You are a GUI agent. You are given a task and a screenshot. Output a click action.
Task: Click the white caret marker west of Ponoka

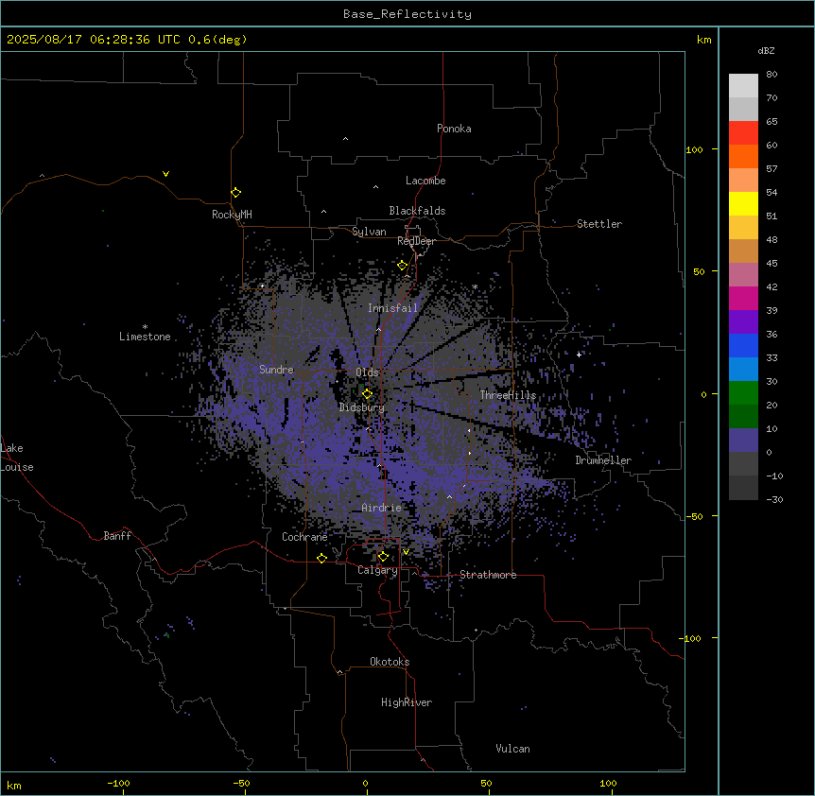coord(346,139)
